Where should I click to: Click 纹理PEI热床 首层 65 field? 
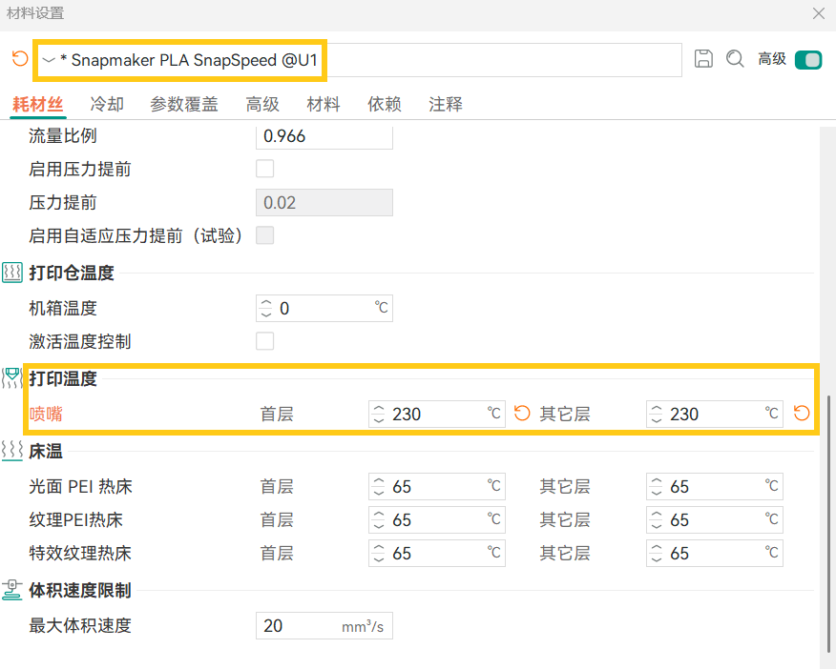(437, 520)
